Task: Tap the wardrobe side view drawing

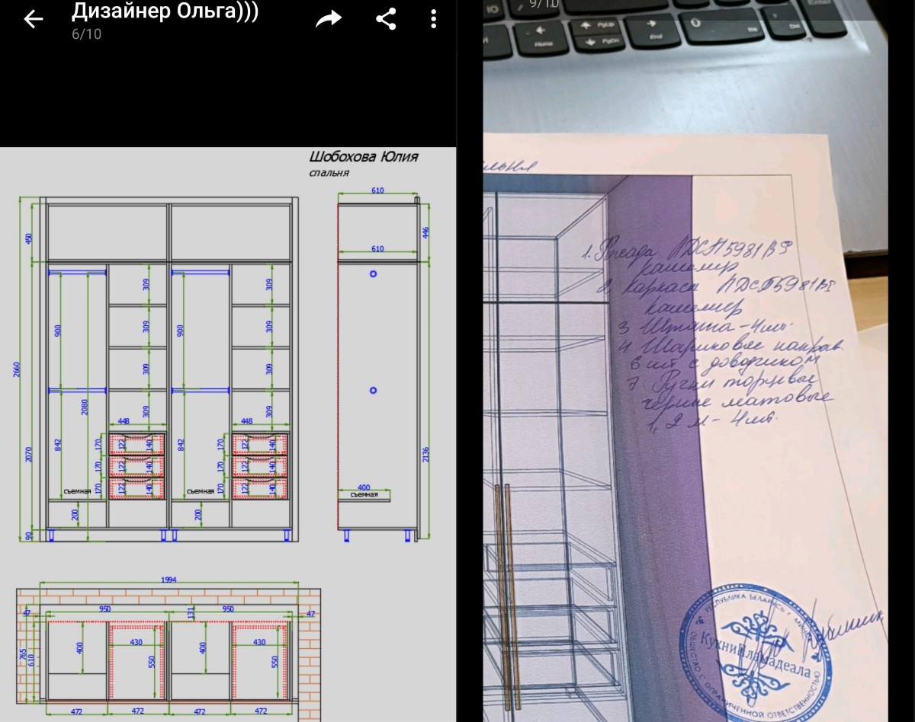Action: (377, 366)
